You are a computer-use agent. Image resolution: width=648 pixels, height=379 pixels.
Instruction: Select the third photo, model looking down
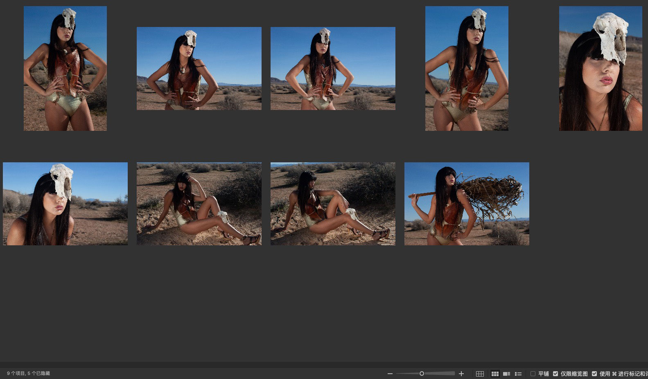(x=333, y=68)
